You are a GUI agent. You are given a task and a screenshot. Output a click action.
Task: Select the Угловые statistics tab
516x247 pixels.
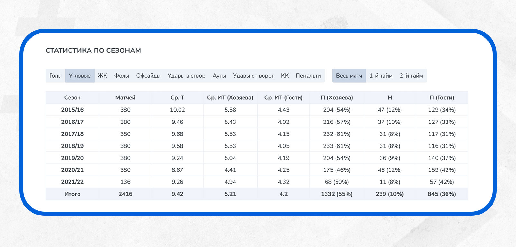point(80,76)
